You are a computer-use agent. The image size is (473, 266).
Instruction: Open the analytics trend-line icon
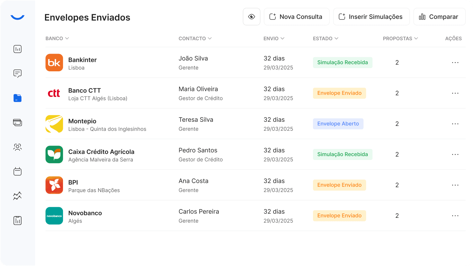(x=17, y=196)
